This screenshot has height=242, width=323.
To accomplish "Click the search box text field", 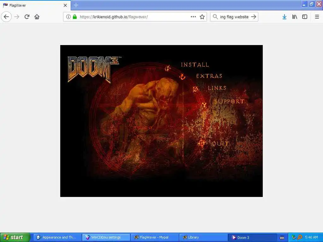I will tap(234, 17).
